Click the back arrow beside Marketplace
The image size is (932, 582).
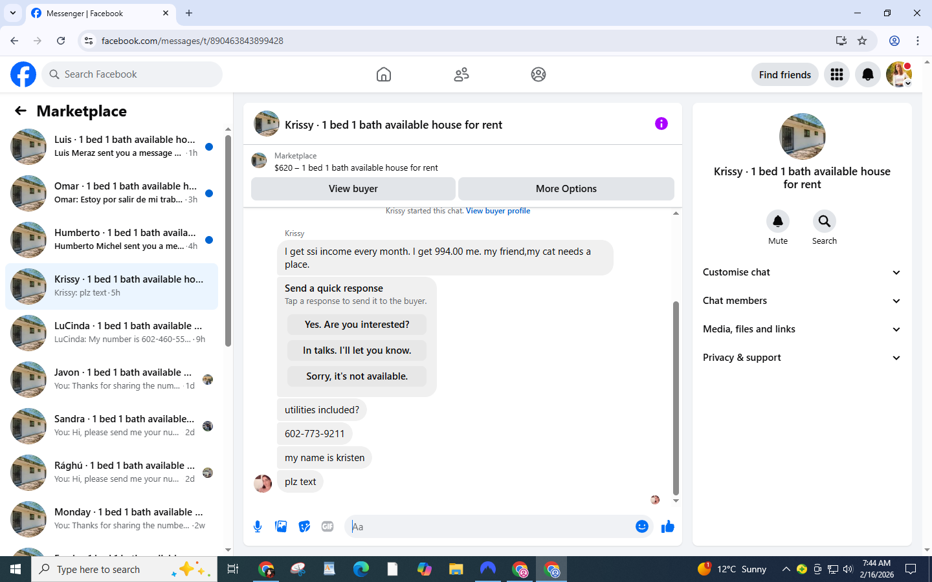pyautogui.click(x=21, y=111)
